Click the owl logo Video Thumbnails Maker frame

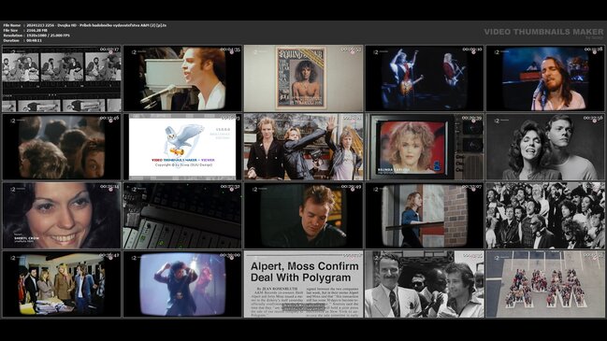pos(182,147)
